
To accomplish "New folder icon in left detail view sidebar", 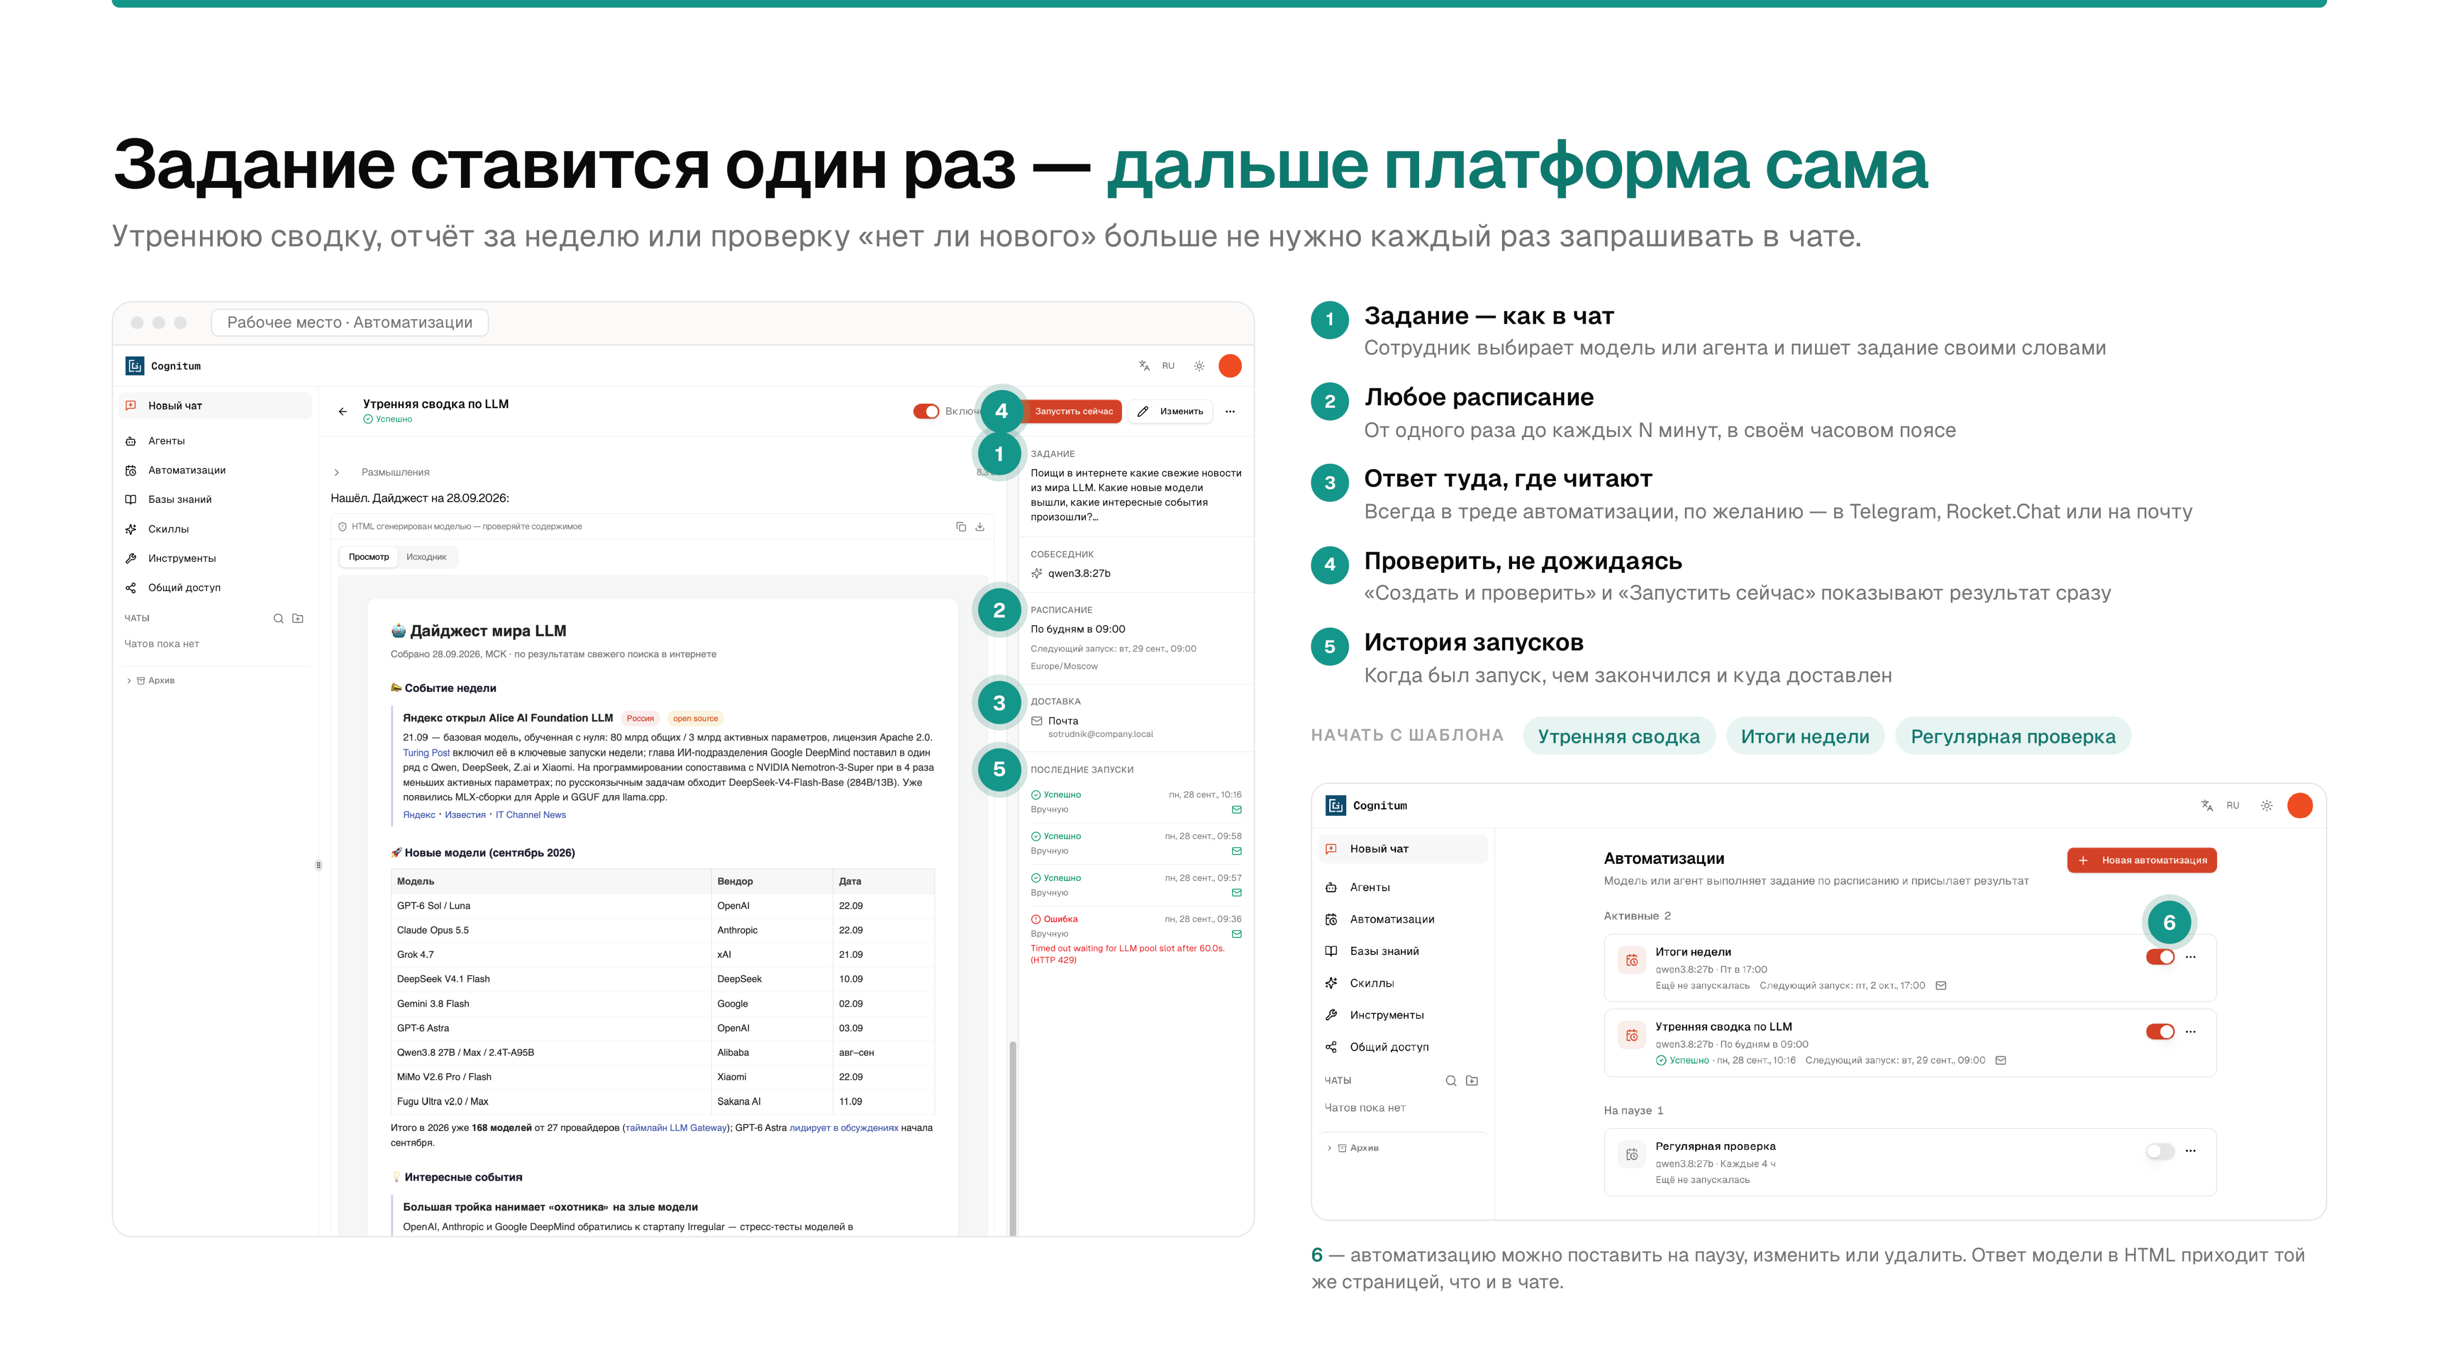I will (298, 618).
